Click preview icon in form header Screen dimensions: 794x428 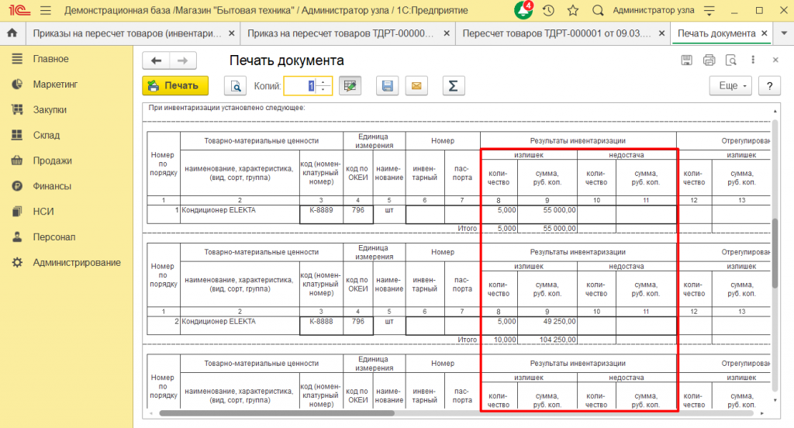[x=731, y=60]
